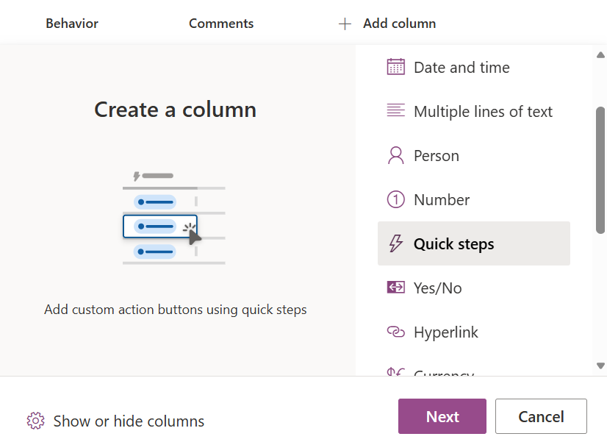The width and height of the screenshot is (607, 442).
Task: Click the Quick steps lightning bolt icon
Action: click(396, 243)
